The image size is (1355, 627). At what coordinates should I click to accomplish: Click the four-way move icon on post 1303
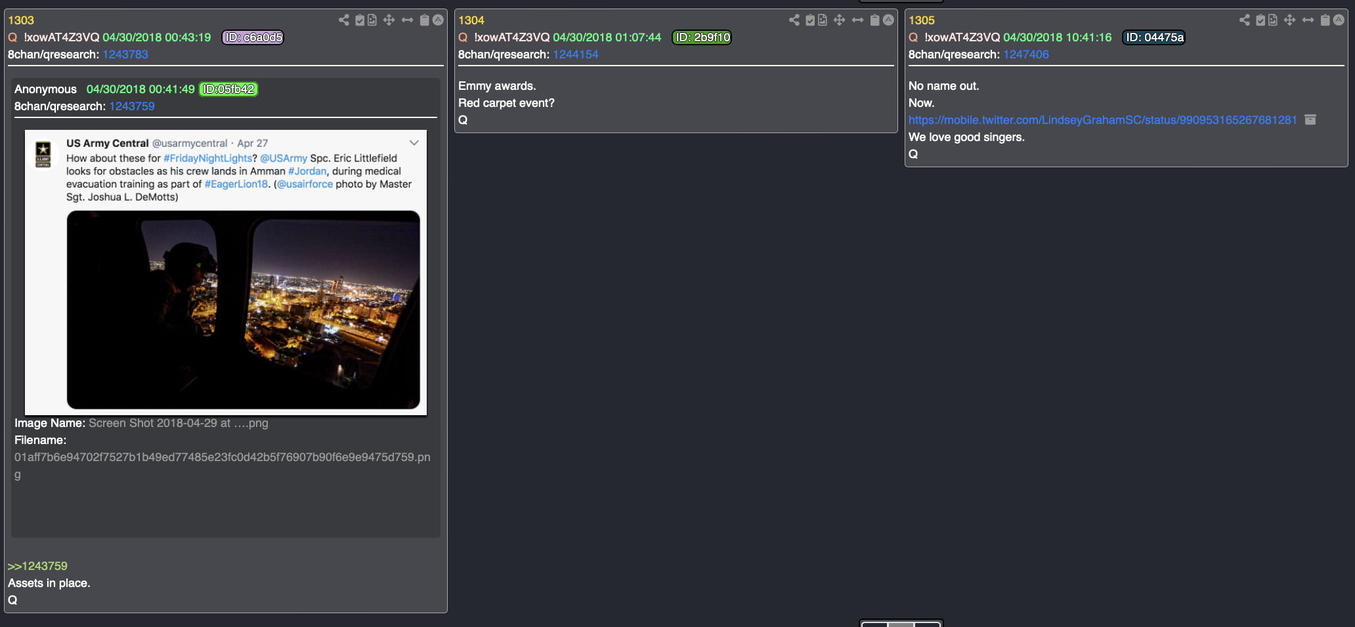pyautogui.click(x=389, y=20)
